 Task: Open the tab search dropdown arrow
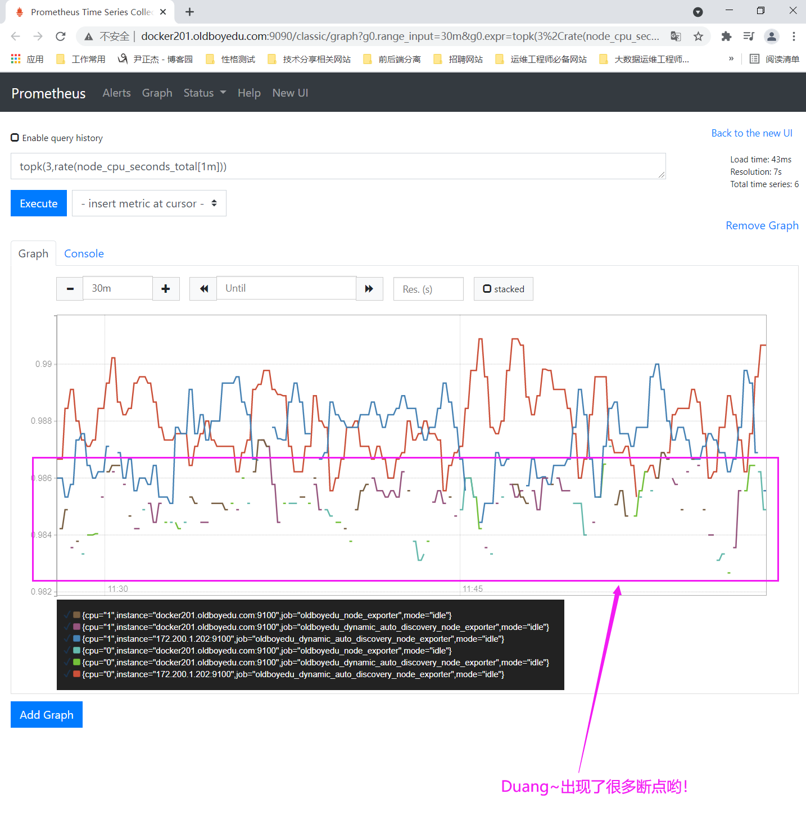click(698, 12)
